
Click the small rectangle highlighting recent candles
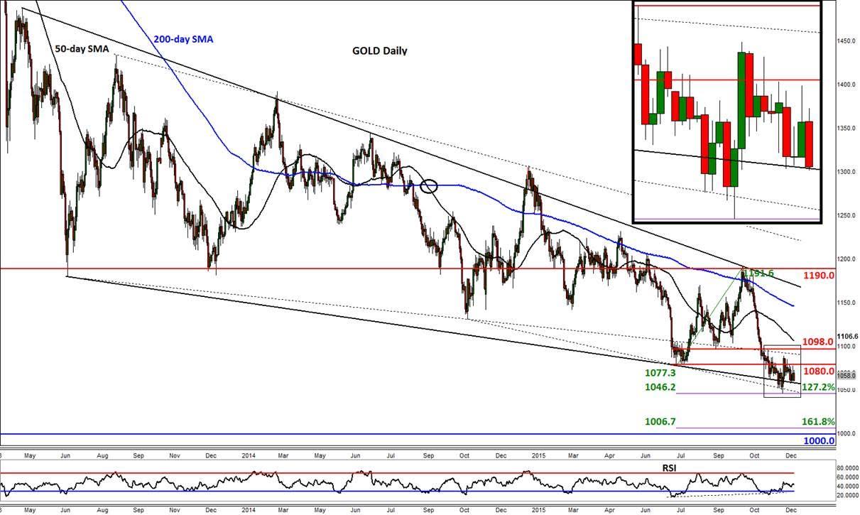782,372
